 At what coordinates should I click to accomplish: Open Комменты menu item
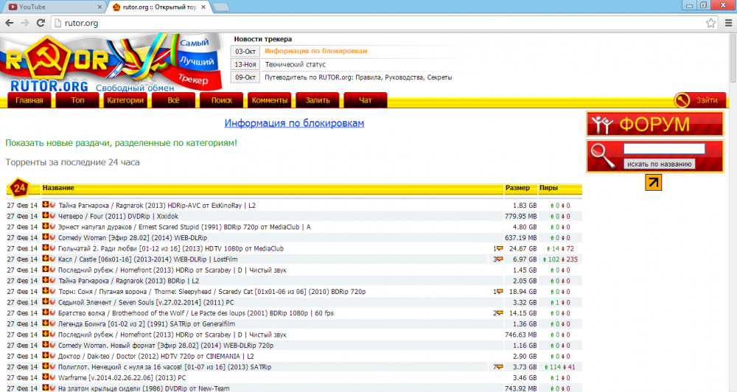(269, 100)
